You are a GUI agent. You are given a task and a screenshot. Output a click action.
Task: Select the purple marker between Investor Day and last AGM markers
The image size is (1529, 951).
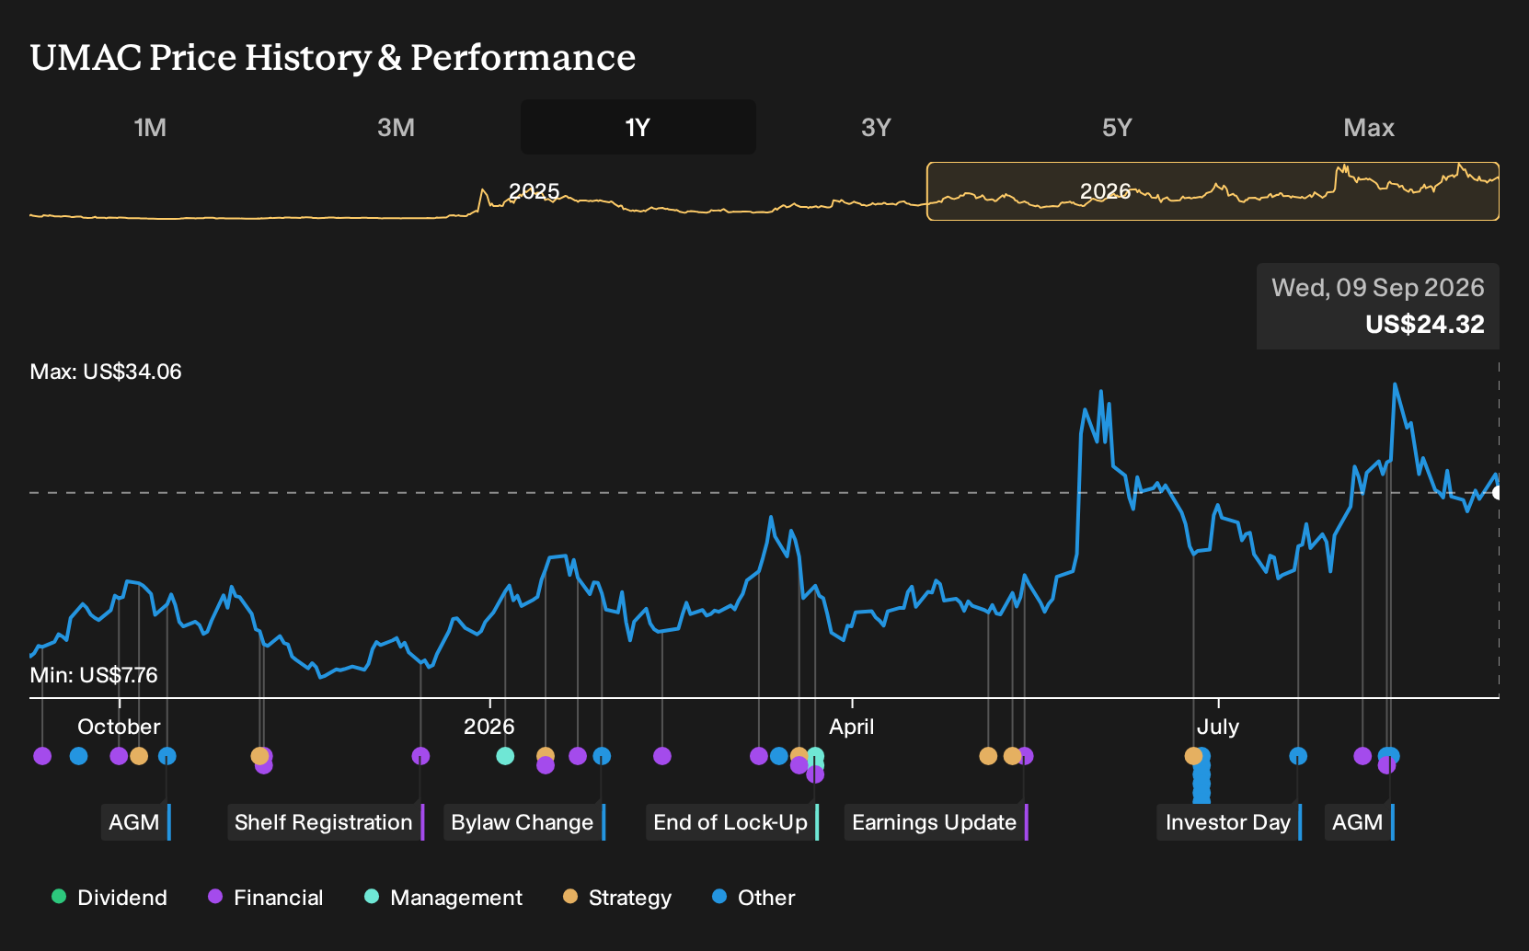click(1362, 756)
